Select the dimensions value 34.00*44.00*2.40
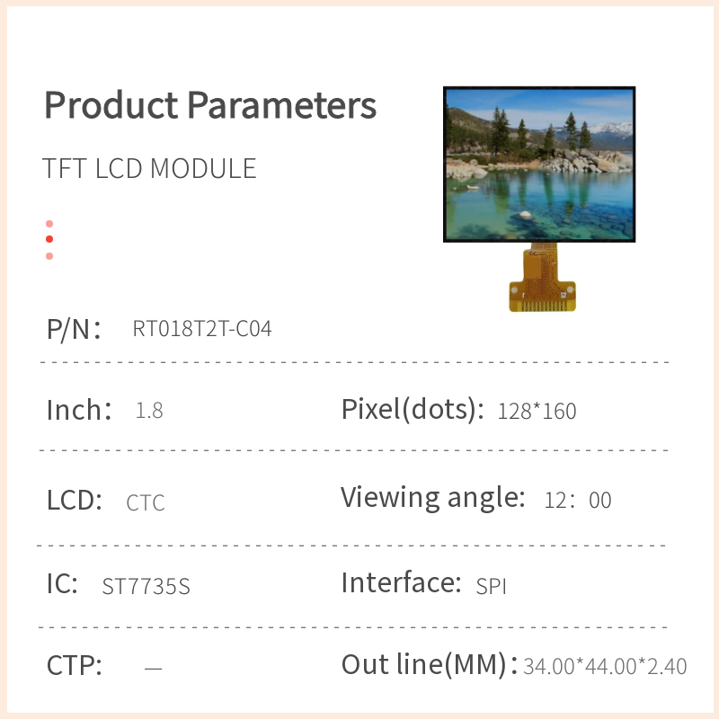The image size is (719, 719). pyautogui.click(x=605, y=667)
